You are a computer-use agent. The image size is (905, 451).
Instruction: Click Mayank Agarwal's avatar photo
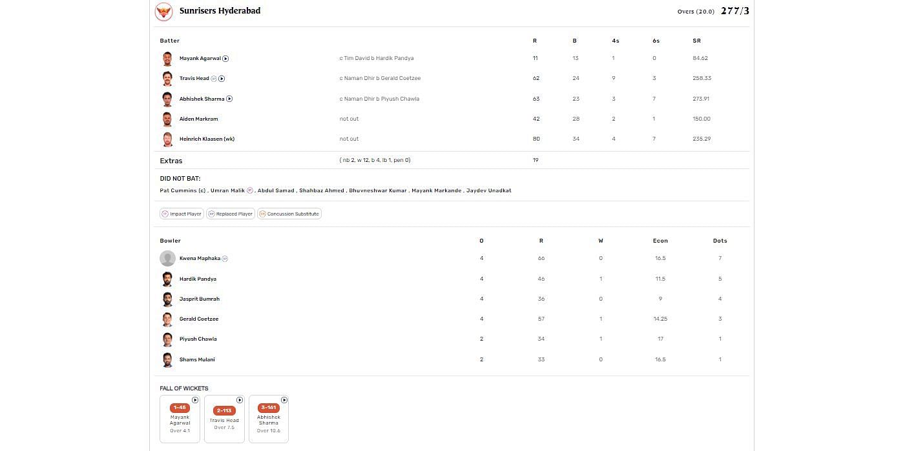167,59
